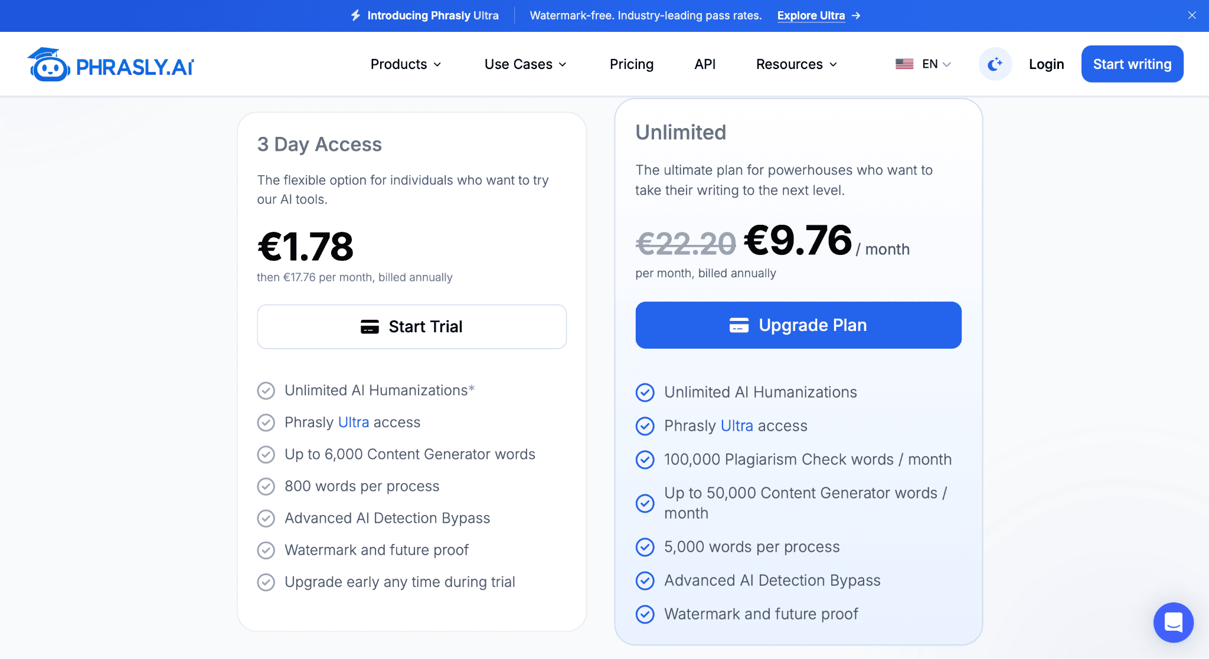Click checkmark beside 800 words per process

click(266, 486)
